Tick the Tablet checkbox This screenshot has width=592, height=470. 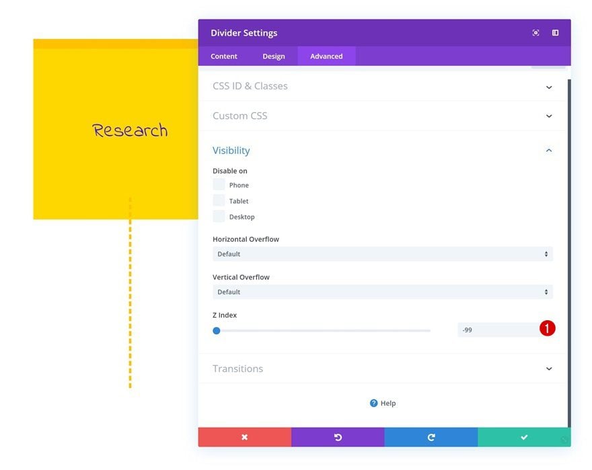(x=219, y=200)
